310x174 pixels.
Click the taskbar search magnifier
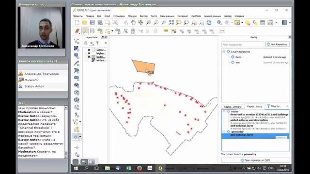[86, 168]
